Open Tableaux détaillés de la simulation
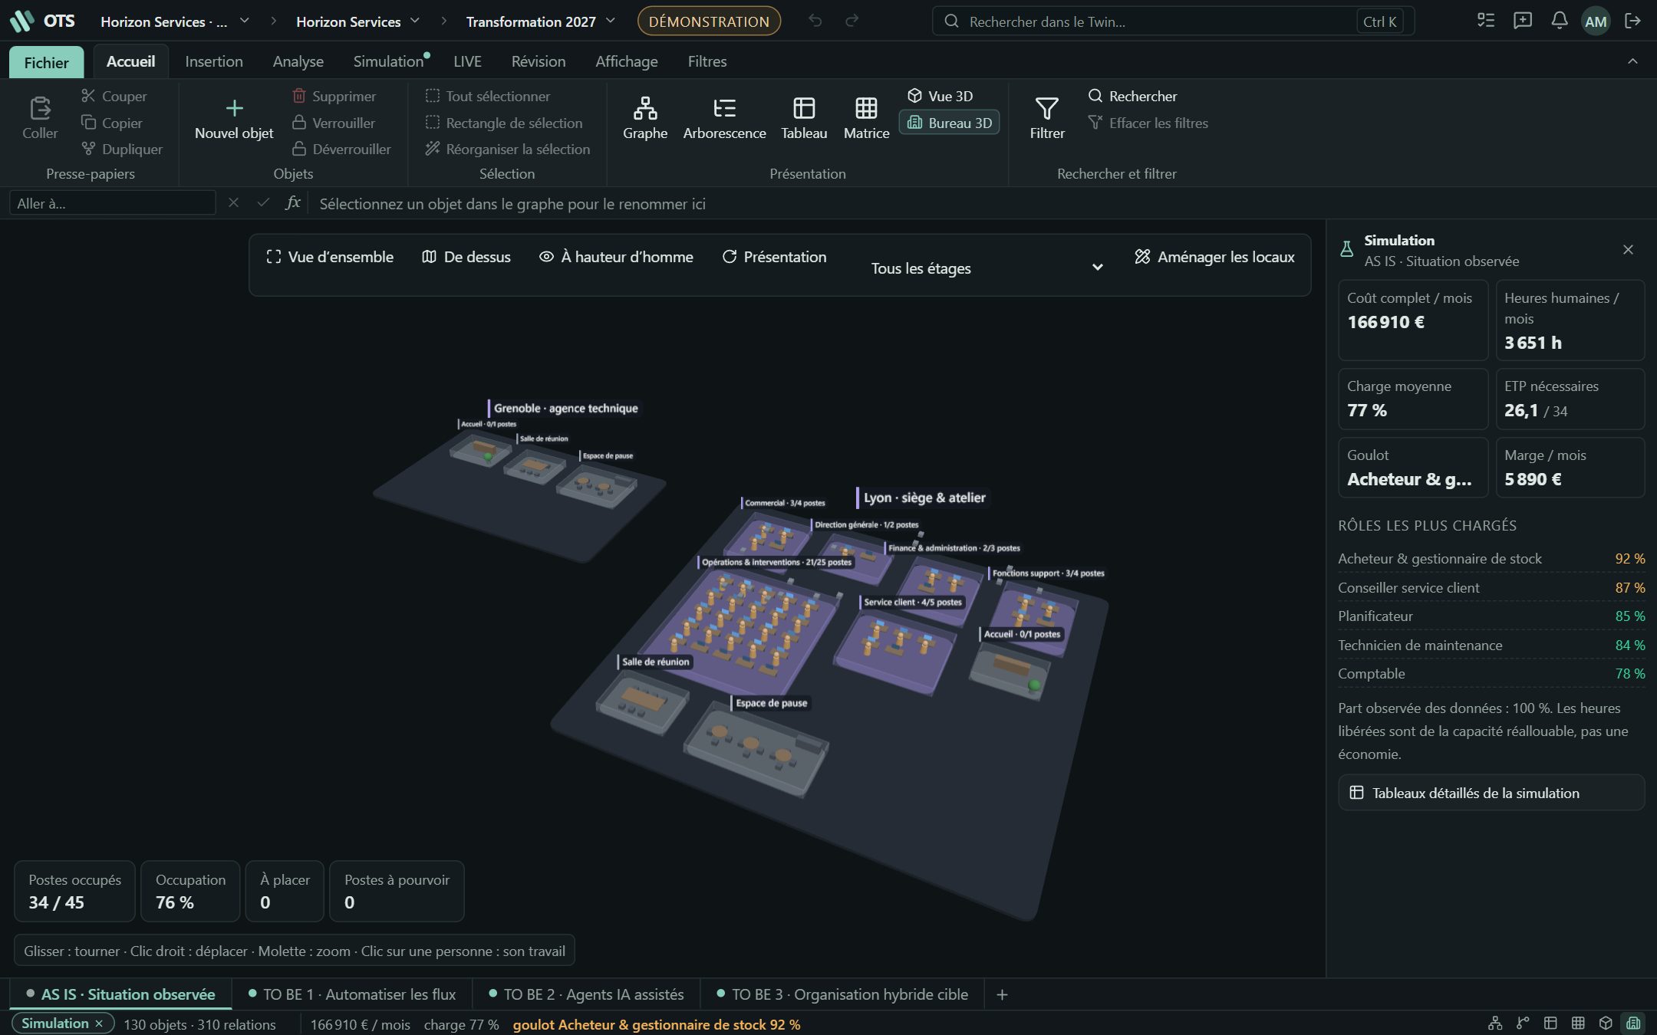 point(1491,793)
